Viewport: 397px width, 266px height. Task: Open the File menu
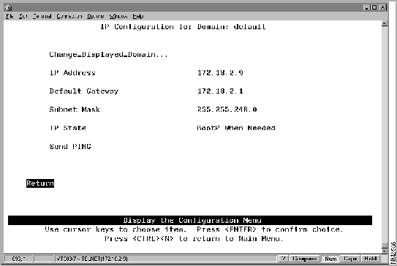pos(10,16)
